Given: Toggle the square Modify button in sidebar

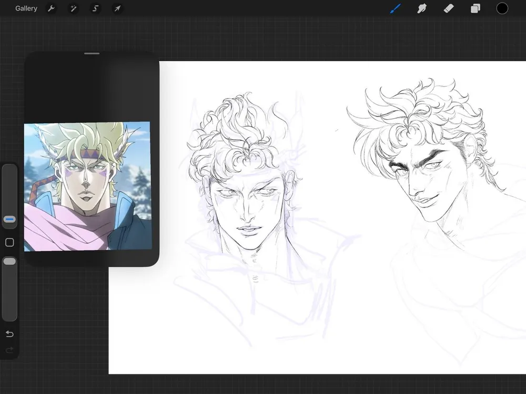Looking at the screenshot, I should tap(9, 242).
